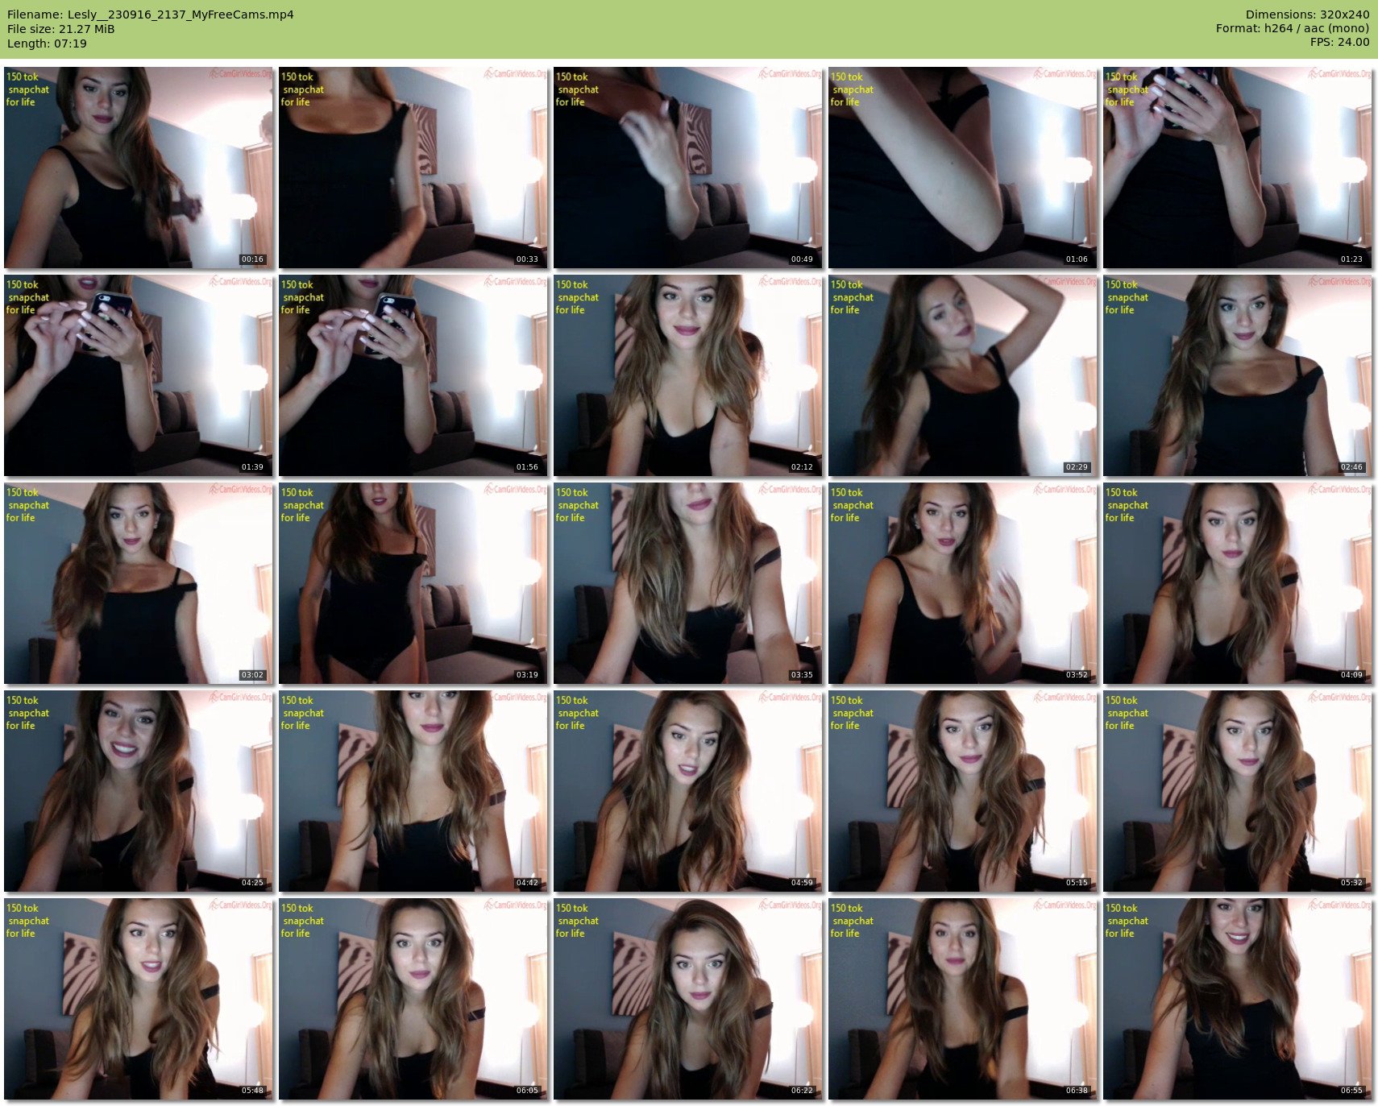The width and height of the screenshot is (1378, 1106).
Task: Select the frame timestamped 06:22
Action: click(x=687, y=998)
